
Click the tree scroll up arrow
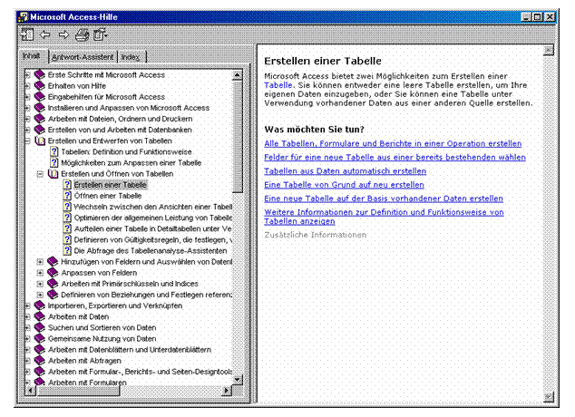pyautogui.click(x=238, y=75)
